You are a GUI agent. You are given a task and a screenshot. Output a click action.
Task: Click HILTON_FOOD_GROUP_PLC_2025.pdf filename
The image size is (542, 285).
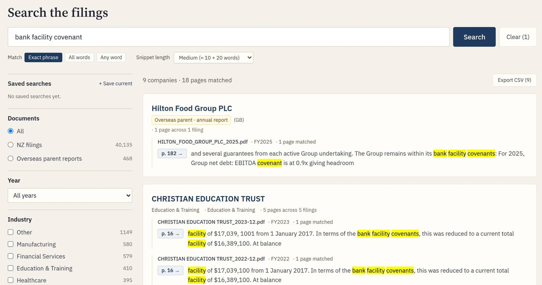pyautogui.click(x=203, y=142)
